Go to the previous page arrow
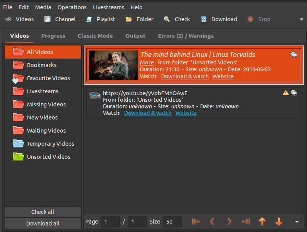Screen dimensions: 307x232 pyautogui.click(x=212, y=222)
